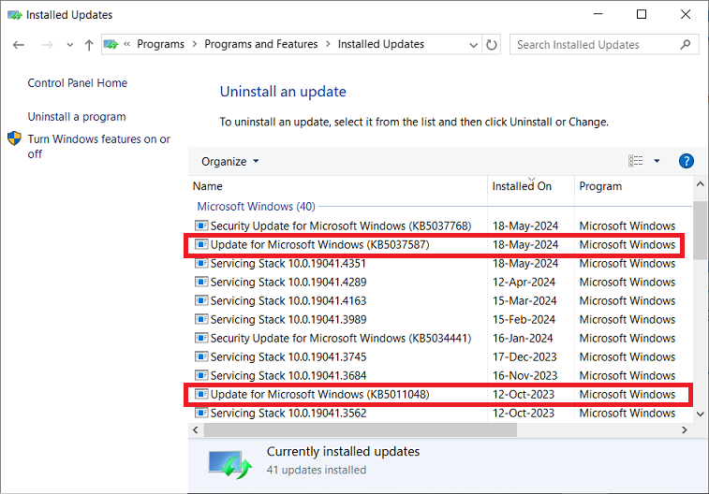Click the search magnifier icon
The image size is (709, 494).
tap(687, 45)
